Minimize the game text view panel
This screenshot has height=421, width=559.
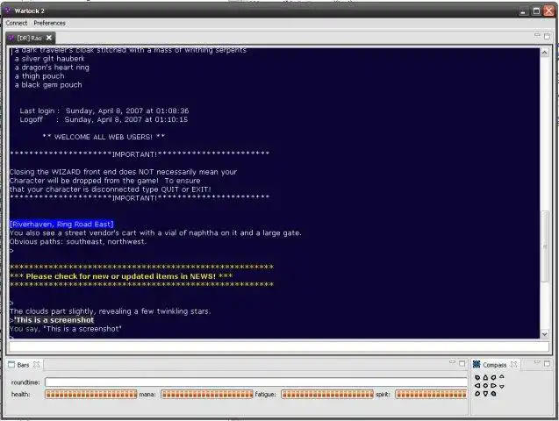coord(537,35)
